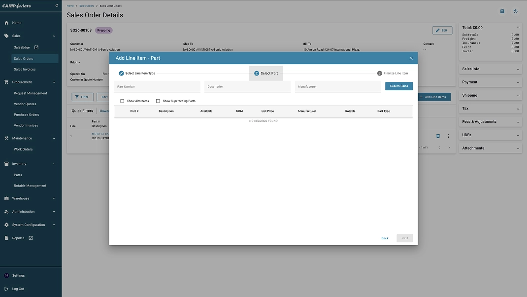Click the Administration user icon
The width and height of the screenshot is (527, 297).
click(6, 212)
